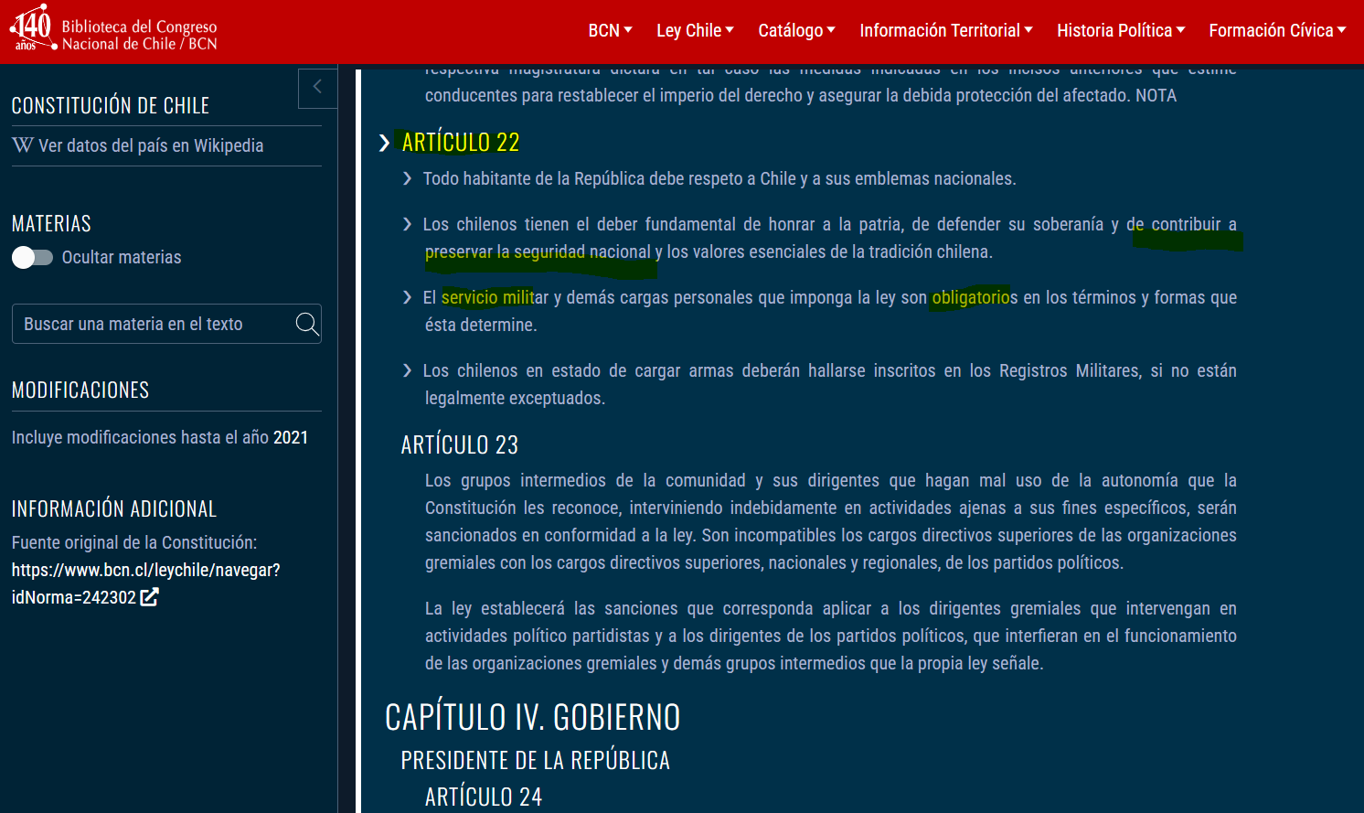This screenshot has width=1364, height=813.
Task: Open the Ley Chile dropdown menu
Action: click(695, 30)
